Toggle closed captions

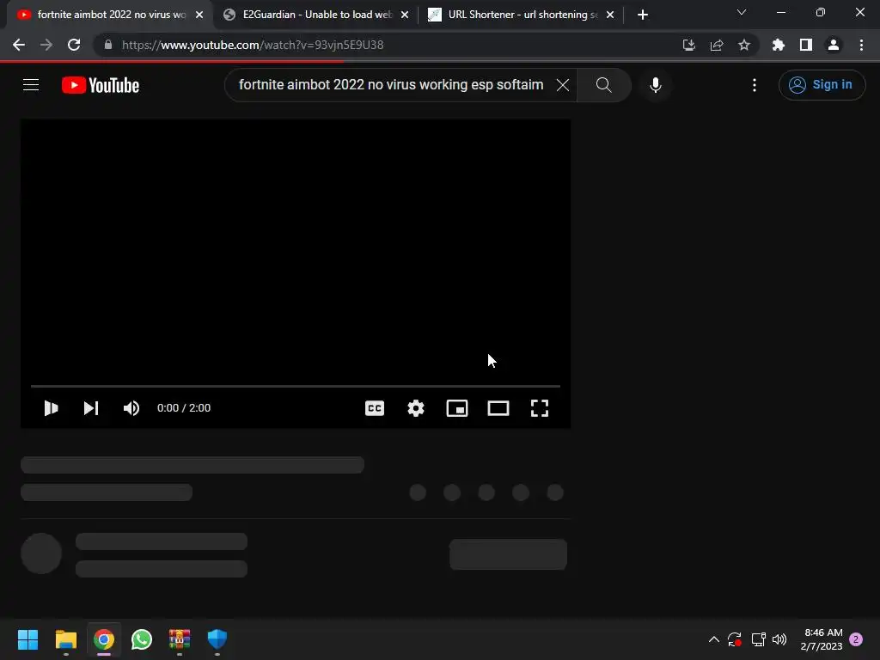coord(375,408)
